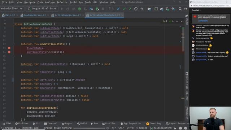Open the CRLF line separator selector
The height and width of the screenshot is (130, 231).
[x=121, y=128]
